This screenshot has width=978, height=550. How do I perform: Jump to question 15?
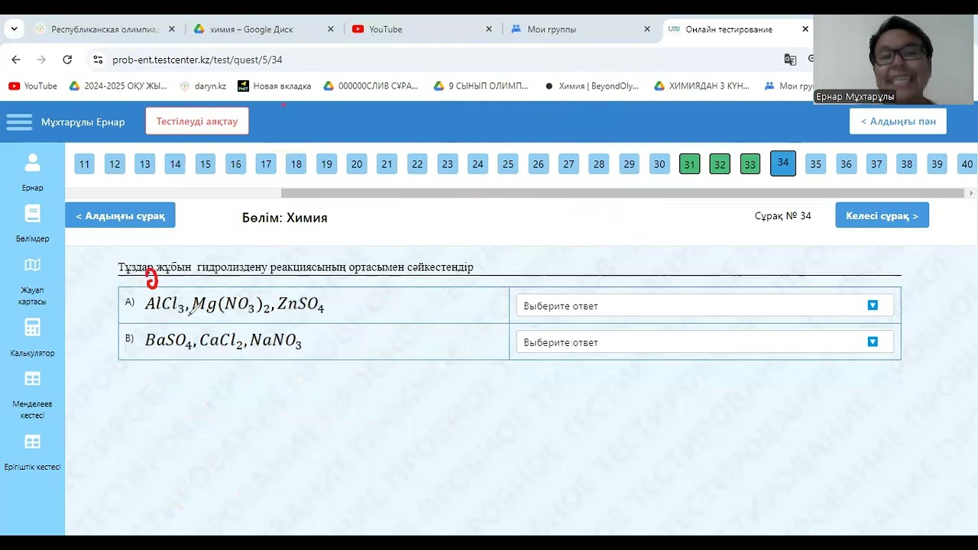click(x=205, y=164)
